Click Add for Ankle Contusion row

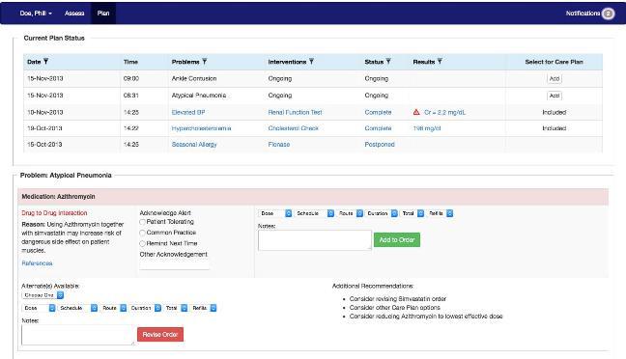tap(555, 78)
